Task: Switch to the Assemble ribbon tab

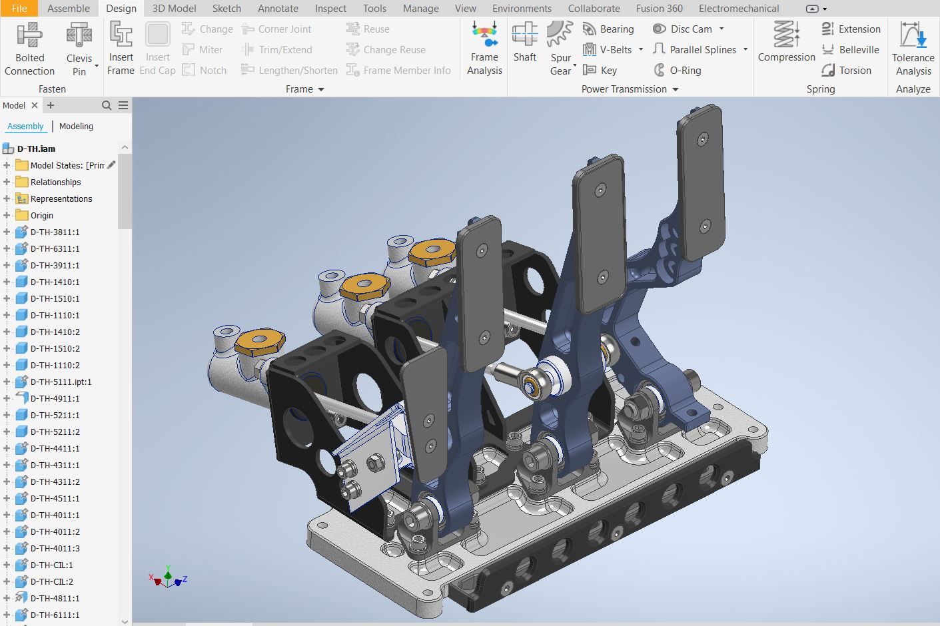Action: (69, 9)
